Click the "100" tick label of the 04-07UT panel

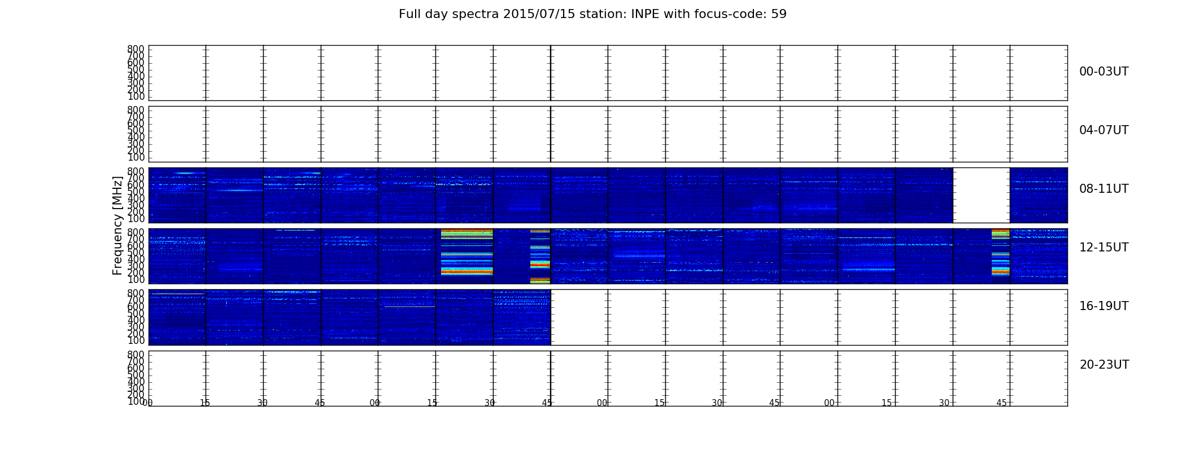point(136,157)
